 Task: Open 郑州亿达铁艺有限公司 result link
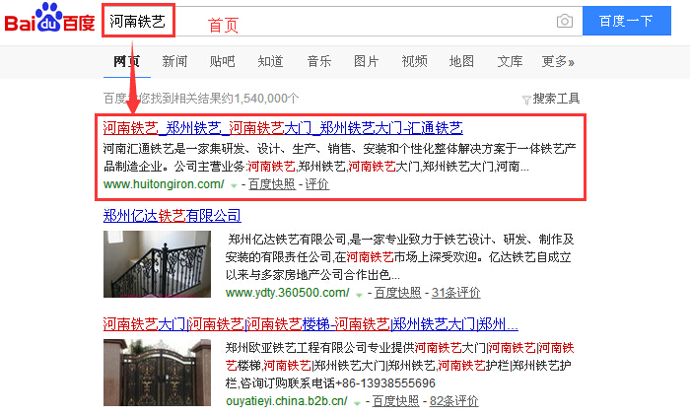172,215
